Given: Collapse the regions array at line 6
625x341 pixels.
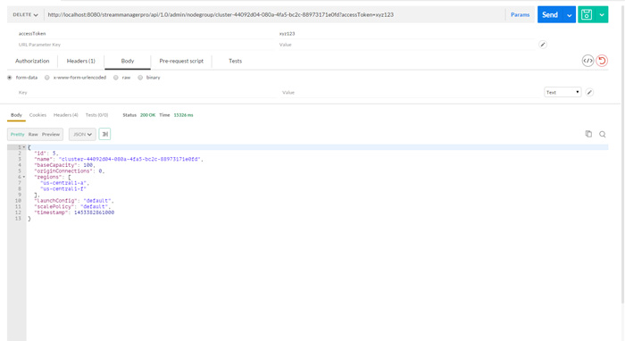Looking at the screenshot, I should 24,177.
